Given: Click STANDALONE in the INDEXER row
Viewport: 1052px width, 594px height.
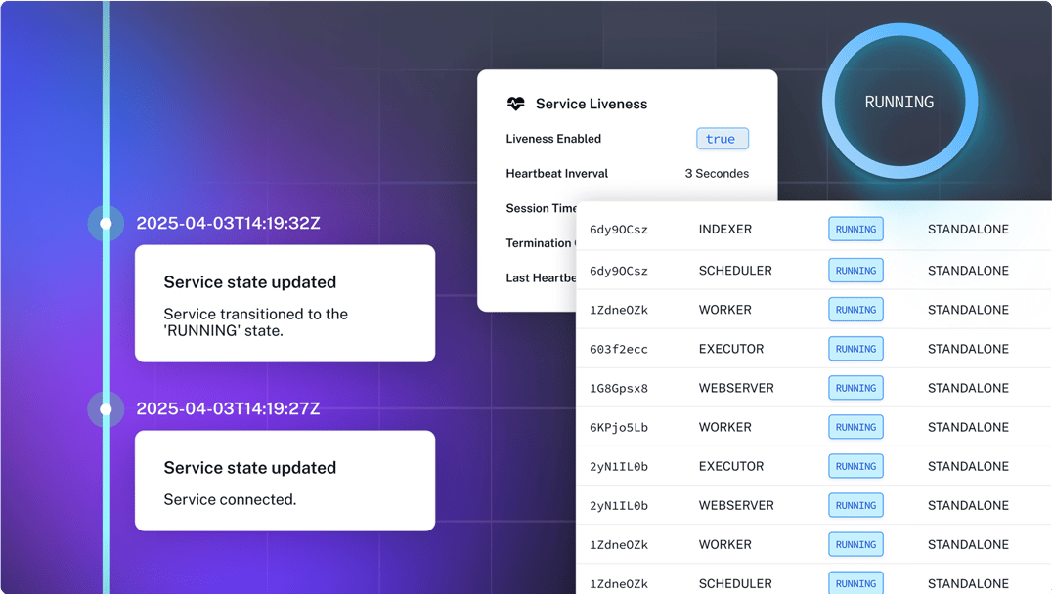Looking at the screenshot, I should 967,230.
